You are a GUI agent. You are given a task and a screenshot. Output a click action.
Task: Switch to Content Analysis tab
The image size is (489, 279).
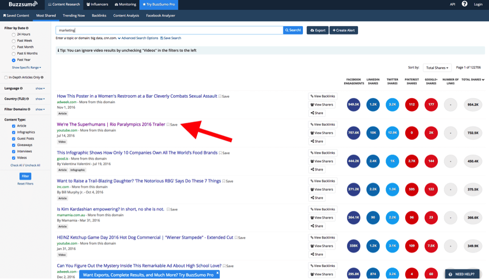[x=126, y=16]
